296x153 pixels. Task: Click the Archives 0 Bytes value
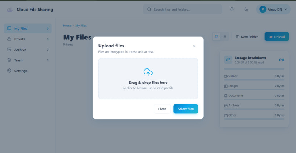279,105
